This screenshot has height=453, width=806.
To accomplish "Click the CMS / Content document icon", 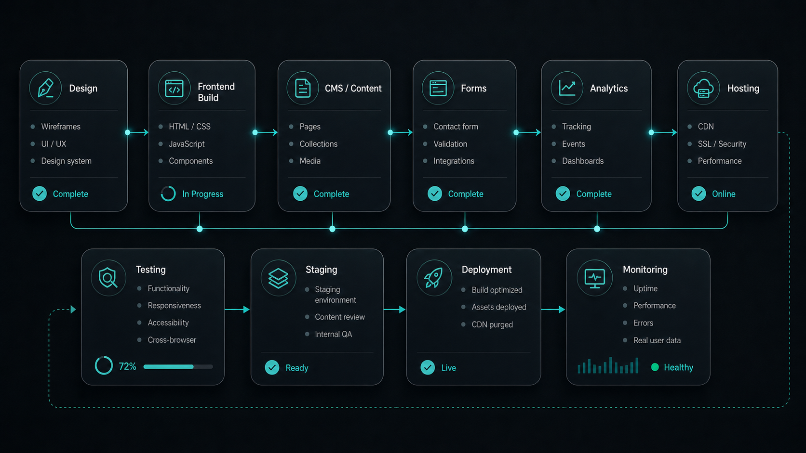I will tap(303, 88).
